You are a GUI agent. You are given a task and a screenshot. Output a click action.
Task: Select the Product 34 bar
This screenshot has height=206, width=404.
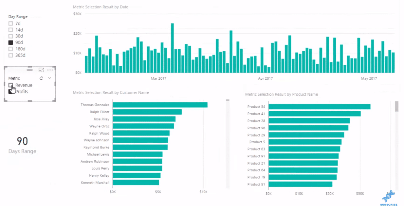point(320,106)
